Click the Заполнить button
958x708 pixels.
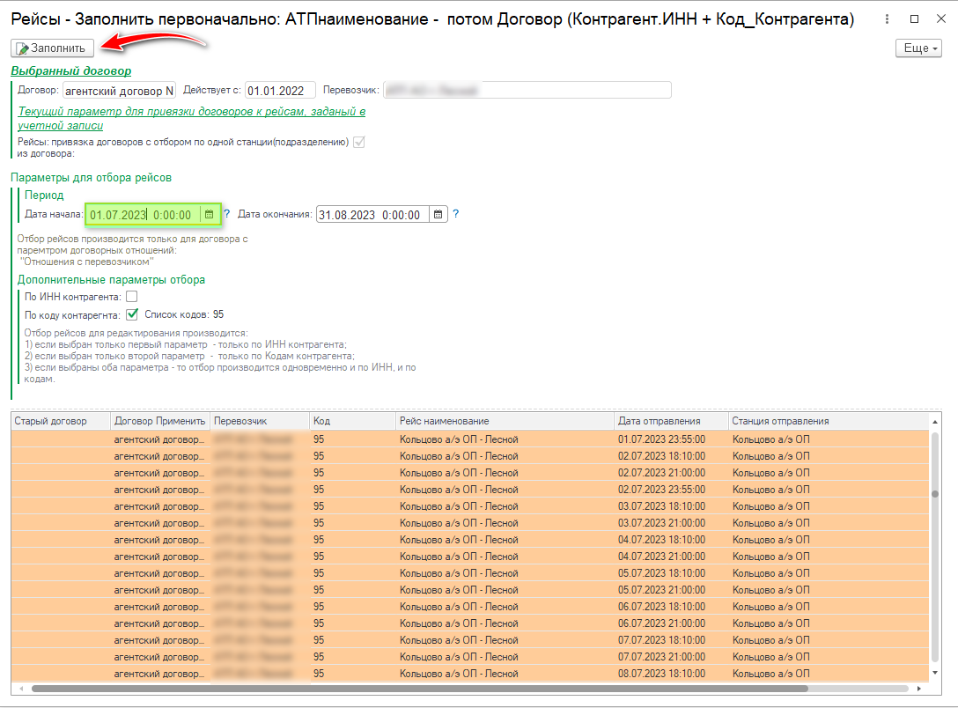click(x=52, y=48)
